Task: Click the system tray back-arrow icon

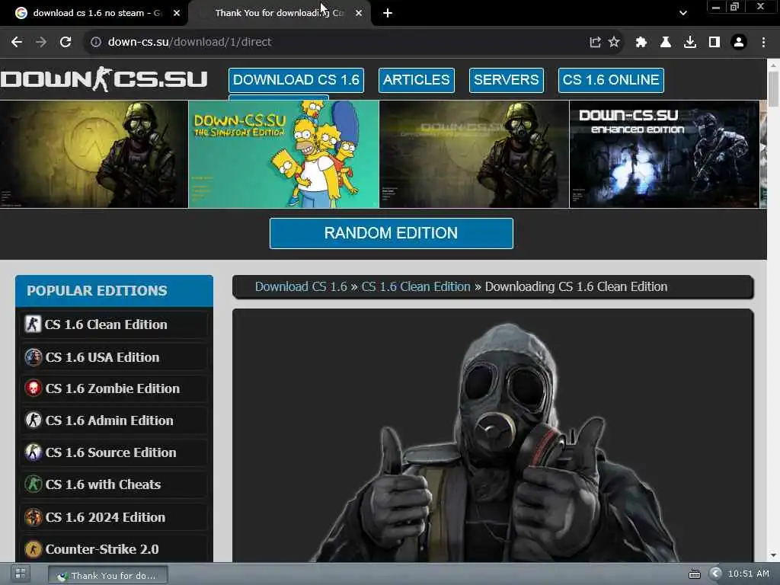Action: [715, 574]
